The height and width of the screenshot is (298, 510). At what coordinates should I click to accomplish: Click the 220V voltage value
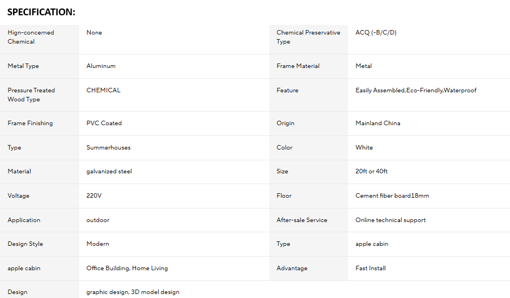(x=94, y=196)
